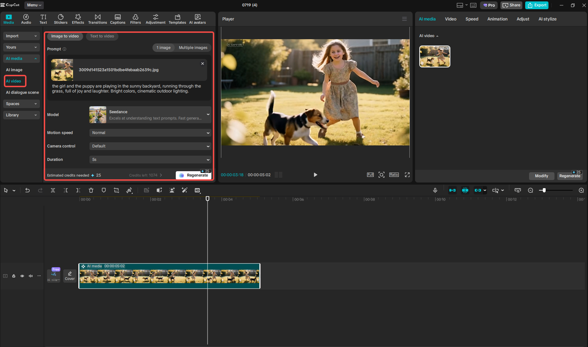Mute the track audio with the speaker icon

pyautogui.click(x=30, y=276)
